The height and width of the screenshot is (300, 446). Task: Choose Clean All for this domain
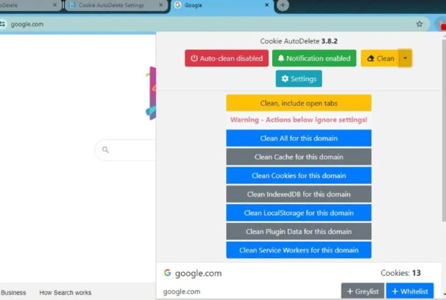tap(299, 138)
